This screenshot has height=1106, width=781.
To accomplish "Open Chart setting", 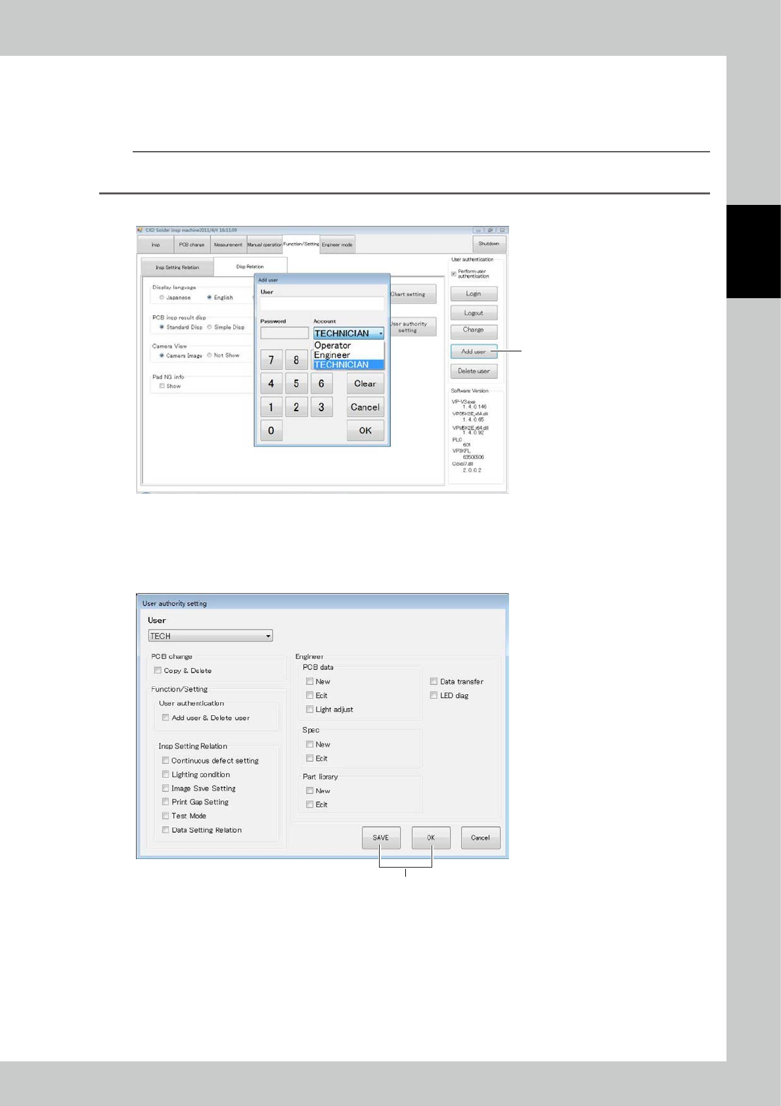I will [413, 294].
